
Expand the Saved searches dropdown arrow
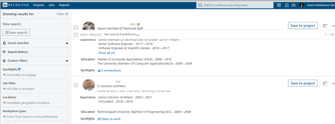(x=67, y=43)
